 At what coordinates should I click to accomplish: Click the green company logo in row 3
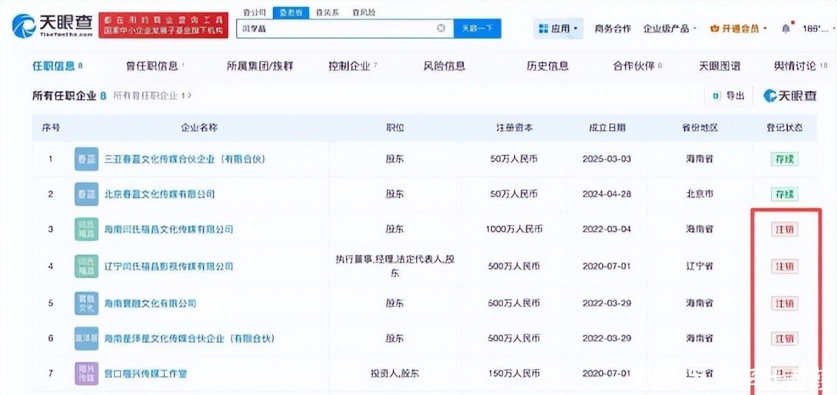86,229
